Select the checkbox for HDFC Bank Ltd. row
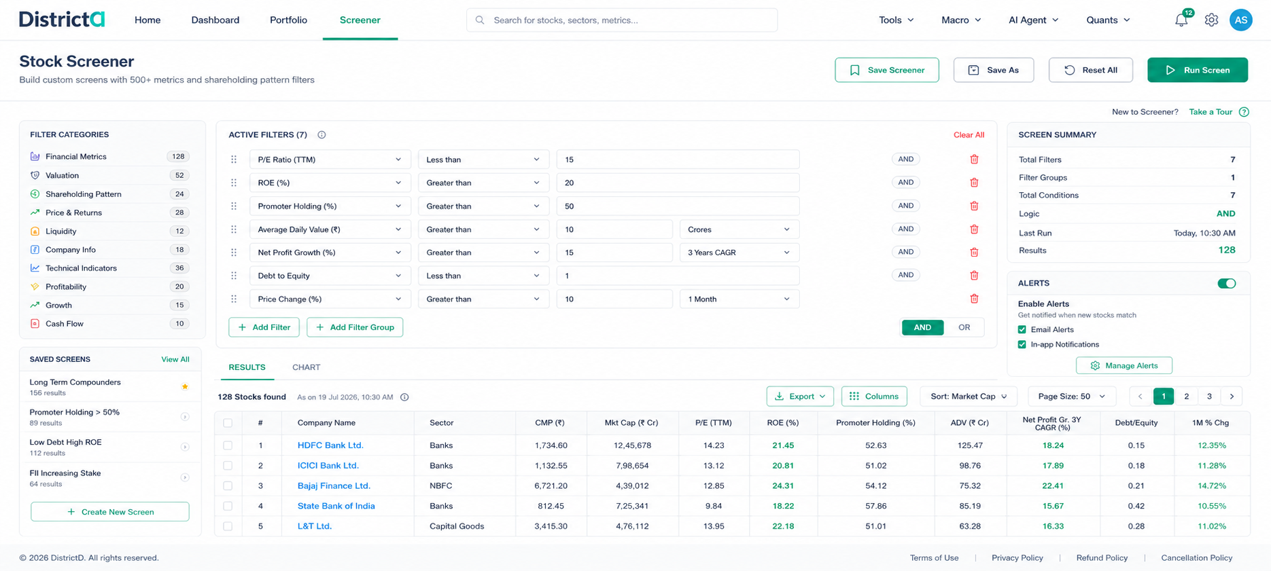Viewport: 1271px width, 571px height. tap(228, 445)
